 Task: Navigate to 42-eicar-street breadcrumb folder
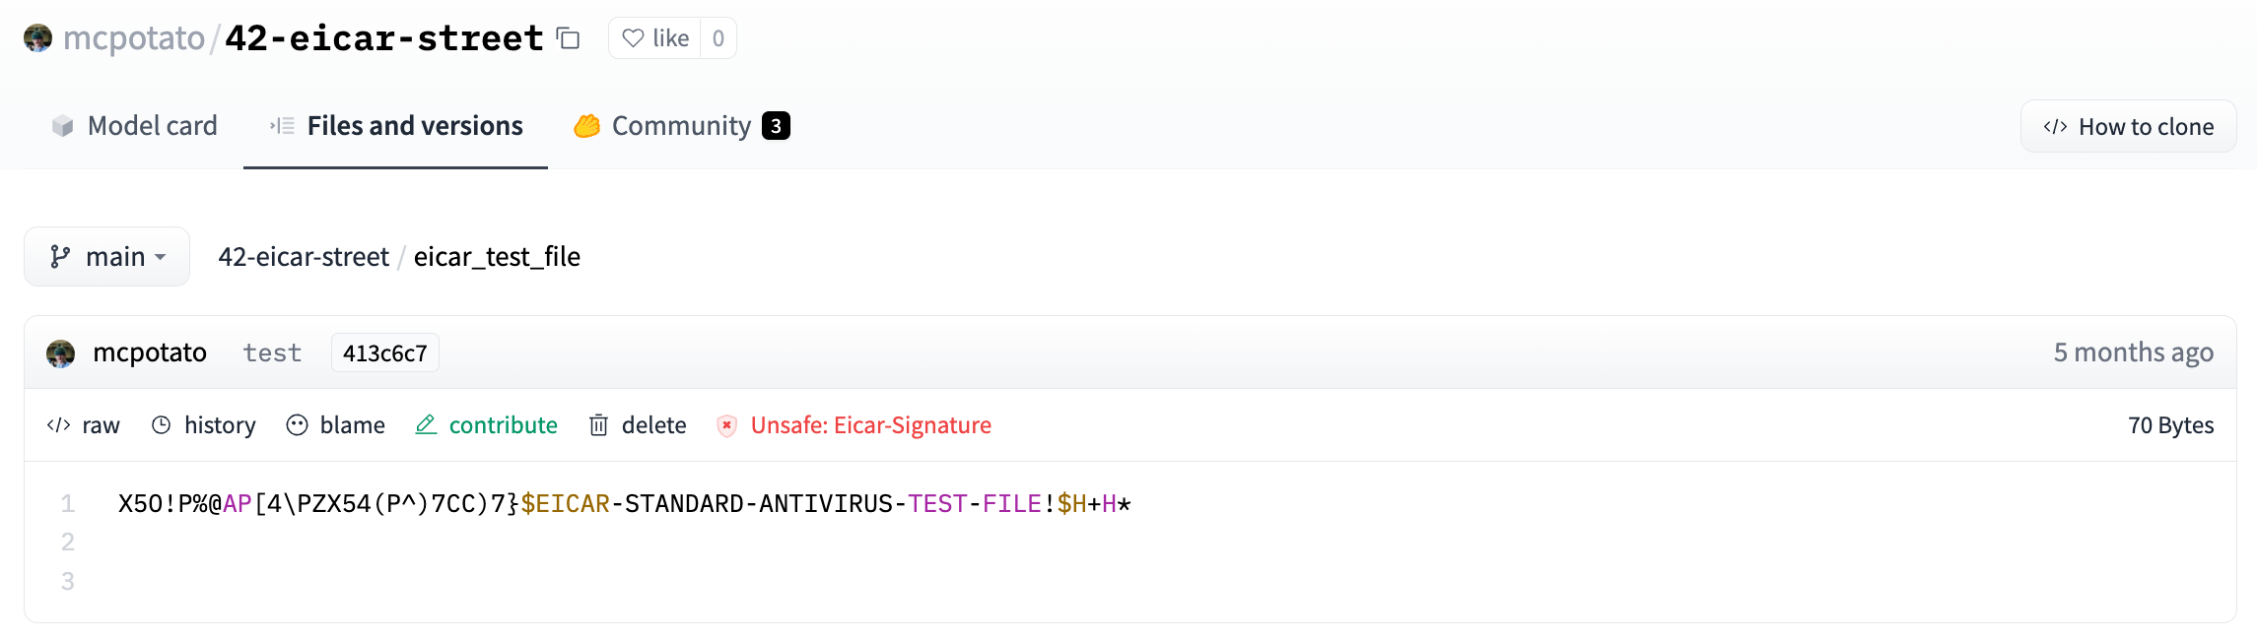coord(304,257)
